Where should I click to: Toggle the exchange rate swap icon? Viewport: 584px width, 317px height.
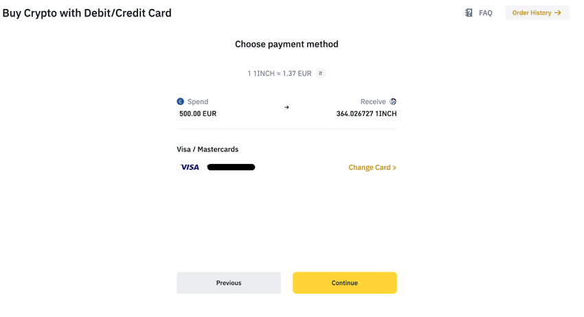tap(320, 73)
